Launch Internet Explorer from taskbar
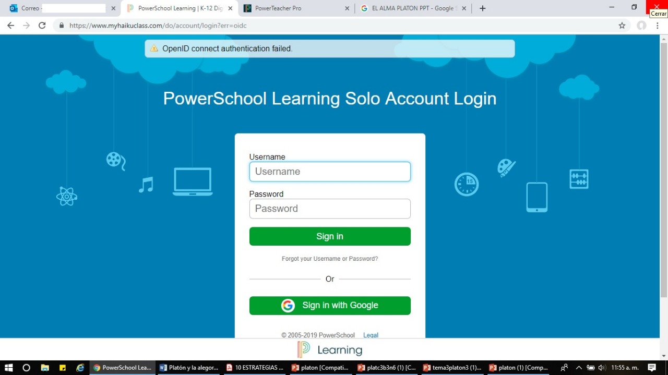This screenshot has height=375, width=668. 80,368
